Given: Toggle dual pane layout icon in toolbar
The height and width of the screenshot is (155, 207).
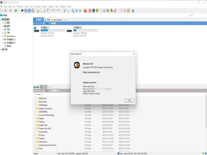Looking at the screenshot, I should (x=121, y=11).
